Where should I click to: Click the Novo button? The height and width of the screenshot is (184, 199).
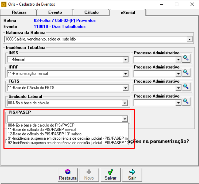pos(89,175)
